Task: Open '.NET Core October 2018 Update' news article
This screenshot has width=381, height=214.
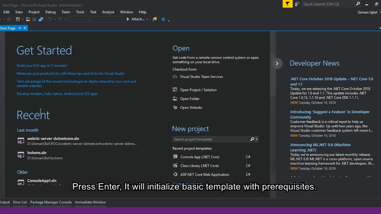Action: click(332, 81)
